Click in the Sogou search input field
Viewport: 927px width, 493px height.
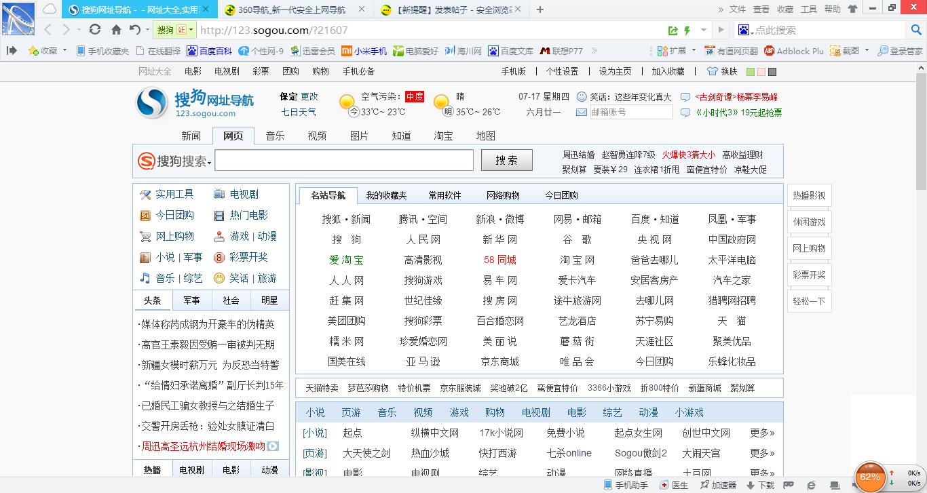click(344, 161)
